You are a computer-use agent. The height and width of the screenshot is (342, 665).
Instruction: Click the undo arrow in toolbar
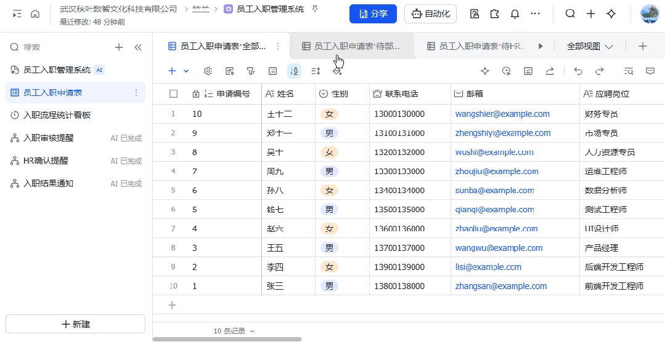pos(578,71)
